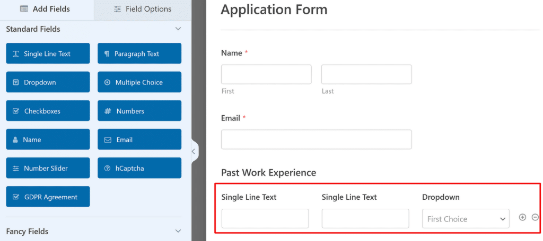Expand the Fancy Fields section
This screenshot has width=543, height=241.
click(x=178, y=231)
